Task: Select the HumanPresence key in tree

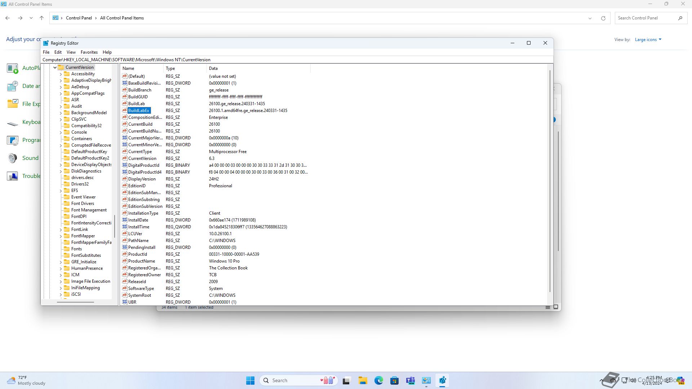Action: click(87, 268)
